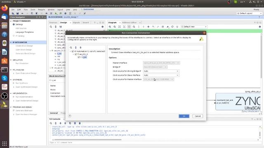Collapse all in automation dialog tree
The width and height of the screenshot is (264, 148).
click(x=76, y=48)
